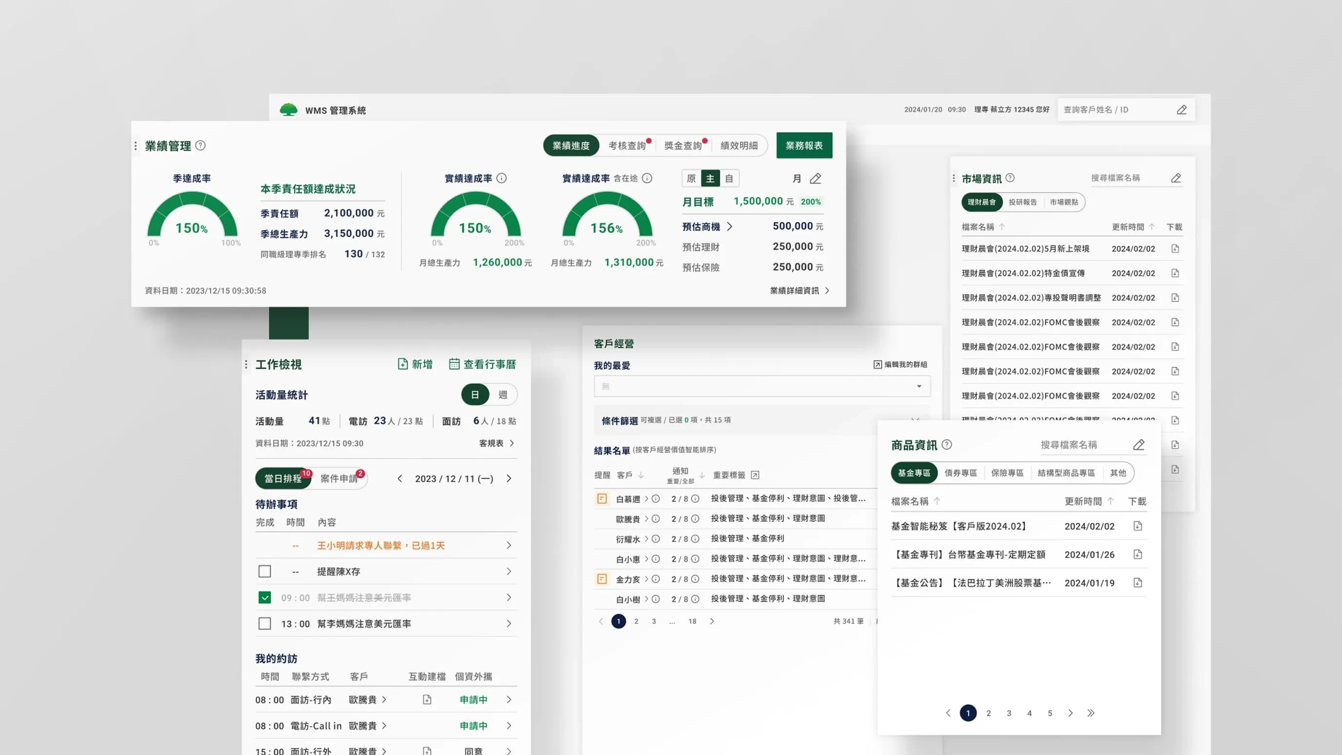This screenshot has width=1342, height=755.
Task: Open the 我的最愛 dropdown
Action: [x=762, y=386]
